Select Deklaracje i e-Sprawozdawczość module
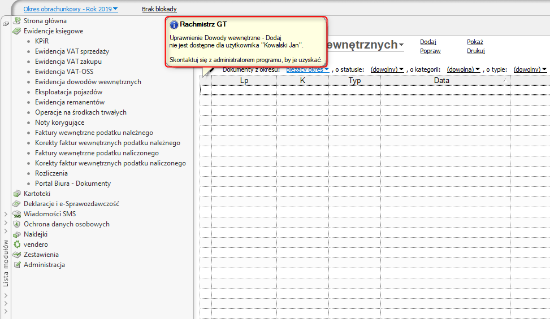 pos(71,203)
